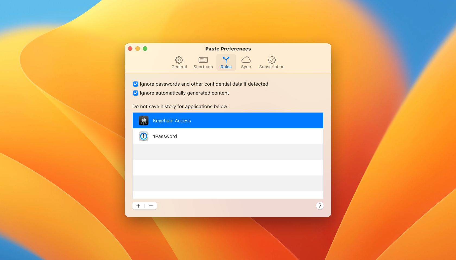Remove selected application with minus button
Viewport: 456px width, 260px height.
click(151, 206)
